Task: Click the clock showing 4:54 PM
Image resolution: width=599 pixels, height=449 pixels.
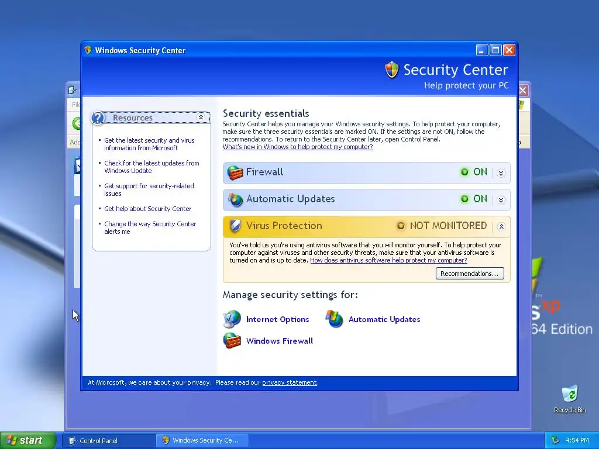Action: 577,440
